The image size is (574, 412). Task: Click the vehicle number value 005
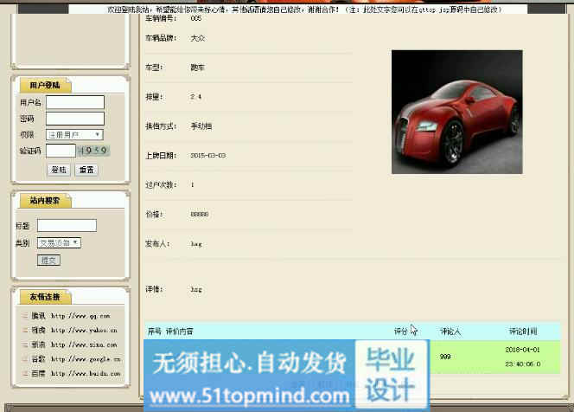[196, 18]
